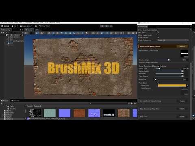This screenshot has width=195, height=146.
Task: Switch to the Game tab
Action: [x=39, y=30]
